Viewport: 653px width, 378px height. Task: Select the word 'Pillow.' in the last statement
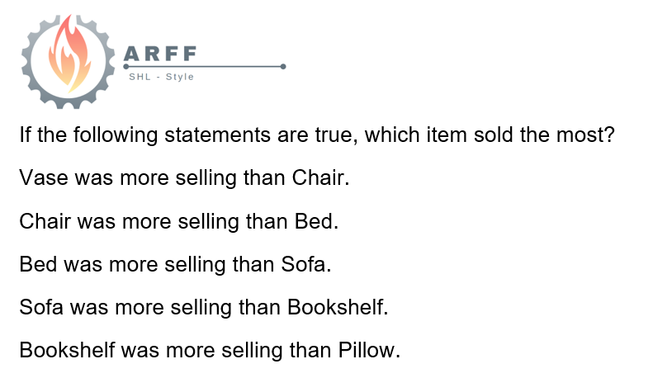[369, 350]
